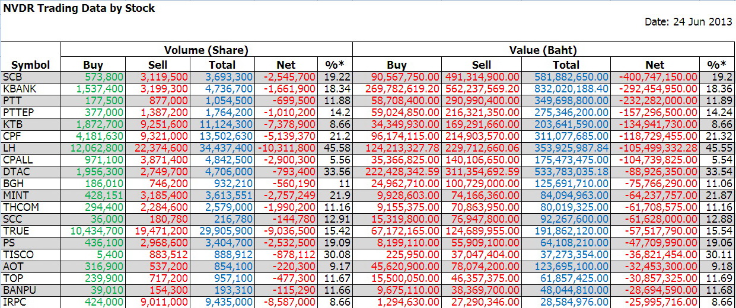Select the KBANK row symbol
The height and width of the screenshot is (308, 736).
tap(17, 88)
